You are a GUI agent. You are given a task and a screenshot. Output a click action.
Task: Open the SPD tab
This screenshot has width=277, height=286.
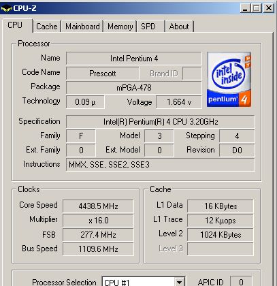(x=151, y=27)
